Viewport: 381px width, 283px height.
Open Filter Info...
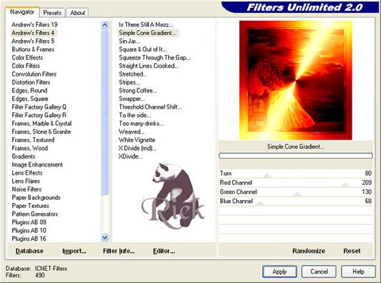tap(119, 251)
